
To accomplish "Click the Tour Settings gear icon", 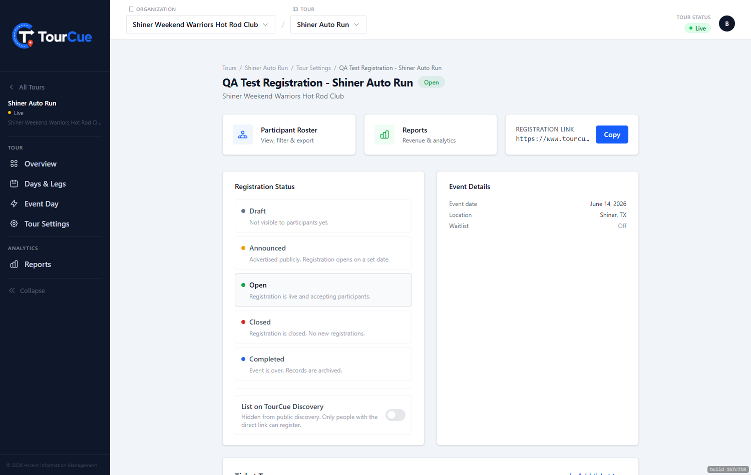I will (14, 223).
